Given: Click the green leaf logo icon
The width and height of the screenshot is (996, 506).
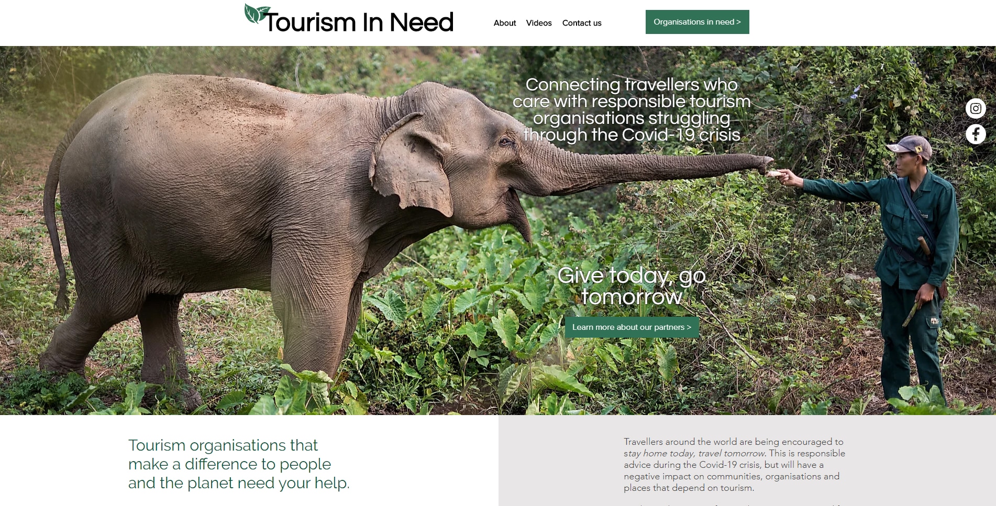Looking at the screenshot, I should 256,14.
